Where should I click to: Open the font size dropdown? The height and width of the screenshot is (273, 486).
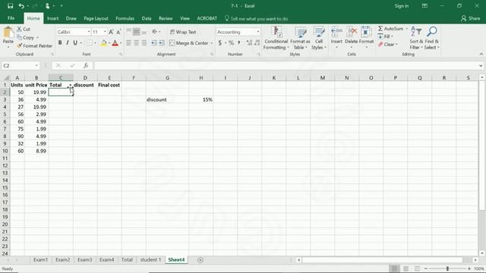[x=105, y=32]
